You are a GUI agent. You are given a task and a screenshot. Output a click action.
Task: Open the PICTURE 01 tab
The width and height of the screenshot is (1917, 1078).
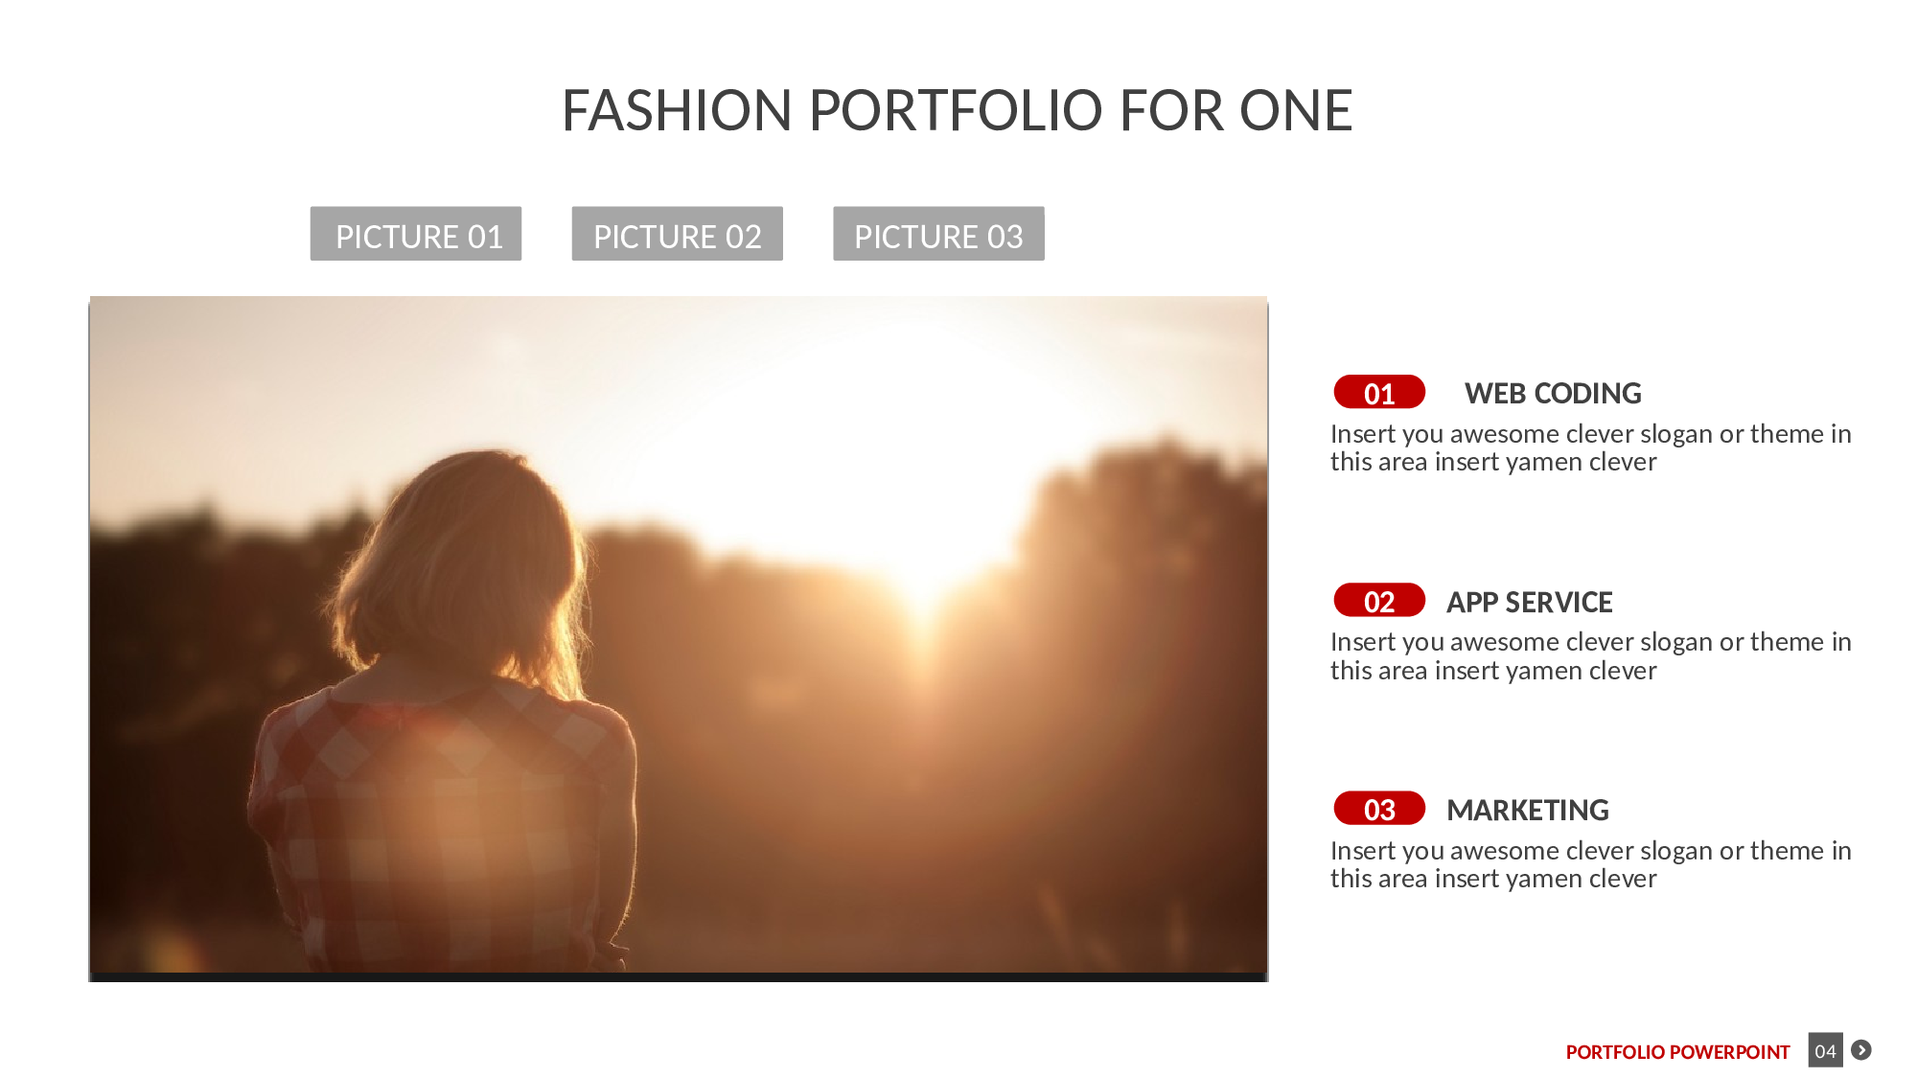pos(416,234)
